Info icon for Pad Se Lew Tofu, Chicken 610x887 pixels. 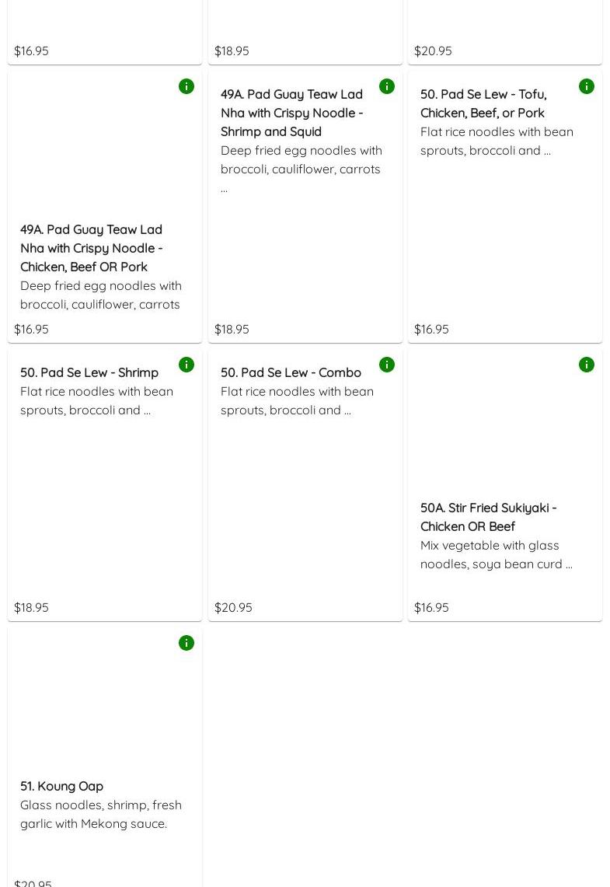[587, 86]
